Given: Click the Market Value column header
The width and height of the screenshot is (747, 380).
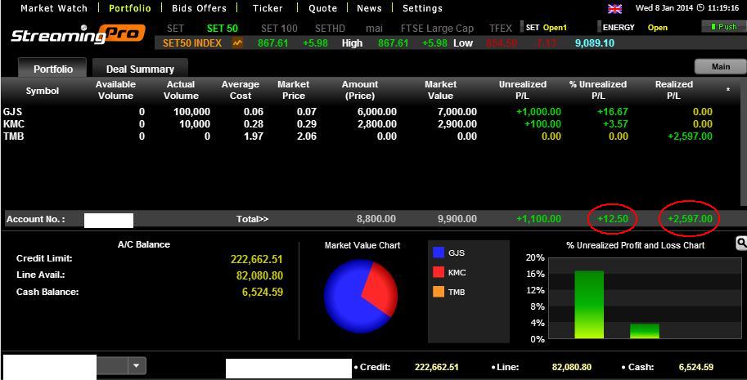Looking at the screenshot, I should 441,90.
